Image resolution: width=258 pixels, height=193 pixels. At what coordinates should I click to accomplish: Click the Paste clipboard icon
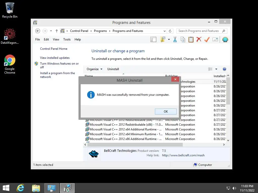coord(191,39)
